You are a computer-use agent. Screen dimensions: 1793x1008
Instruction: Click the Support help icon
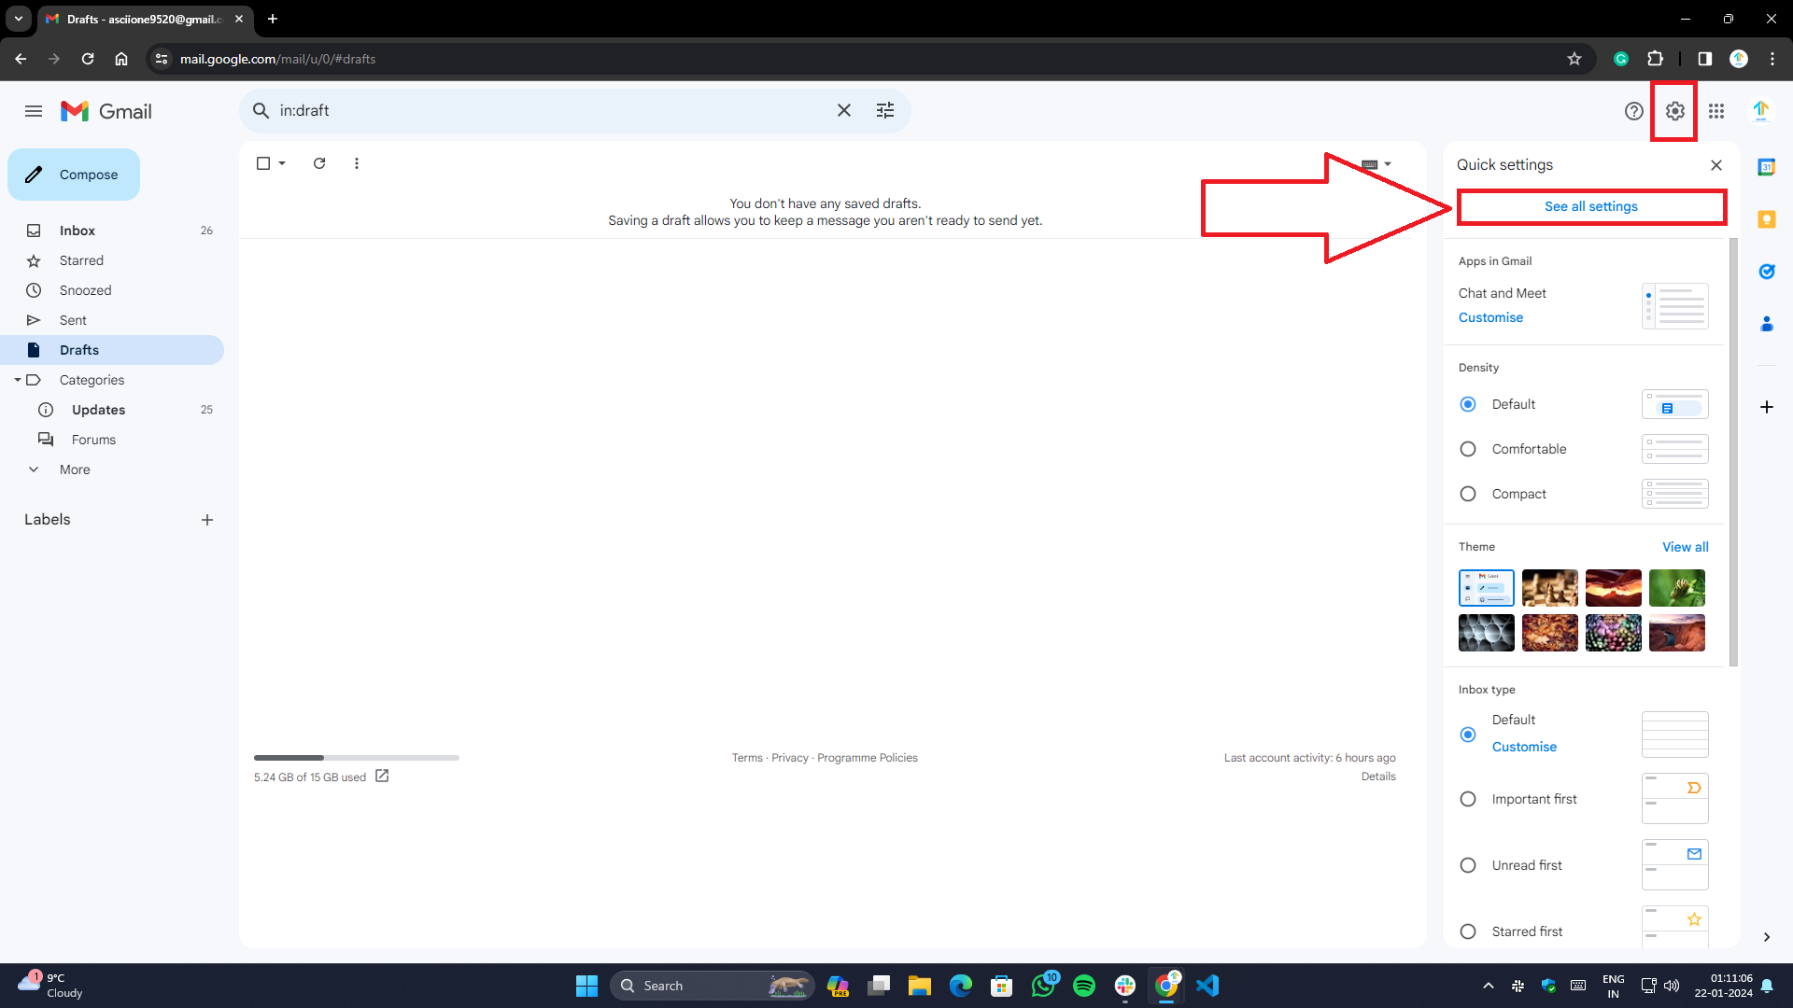1633,111
